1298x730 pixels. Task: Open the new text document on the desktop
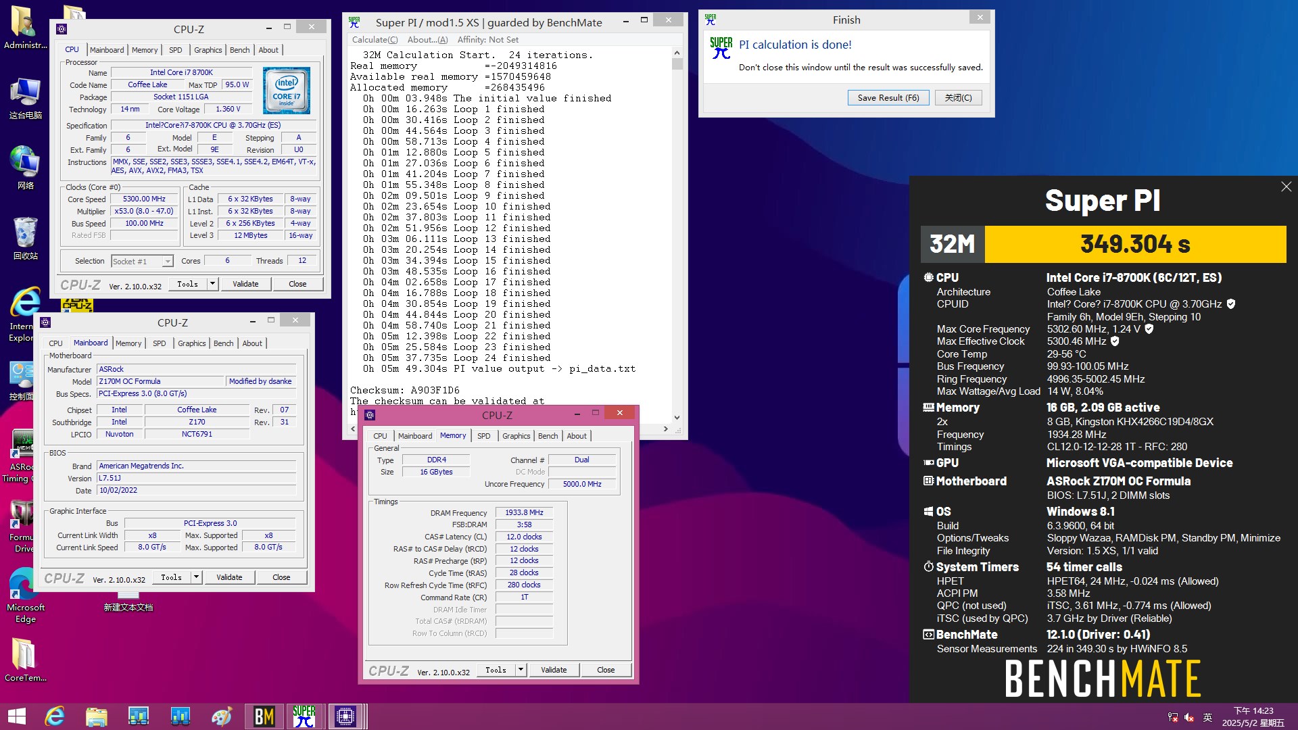pyautogui.click(x=128, y=602)
